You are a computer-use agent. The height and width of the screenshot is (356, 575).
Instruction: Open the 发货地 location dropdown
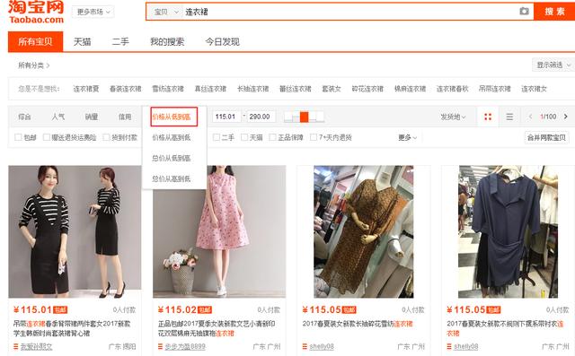(453, 117)
